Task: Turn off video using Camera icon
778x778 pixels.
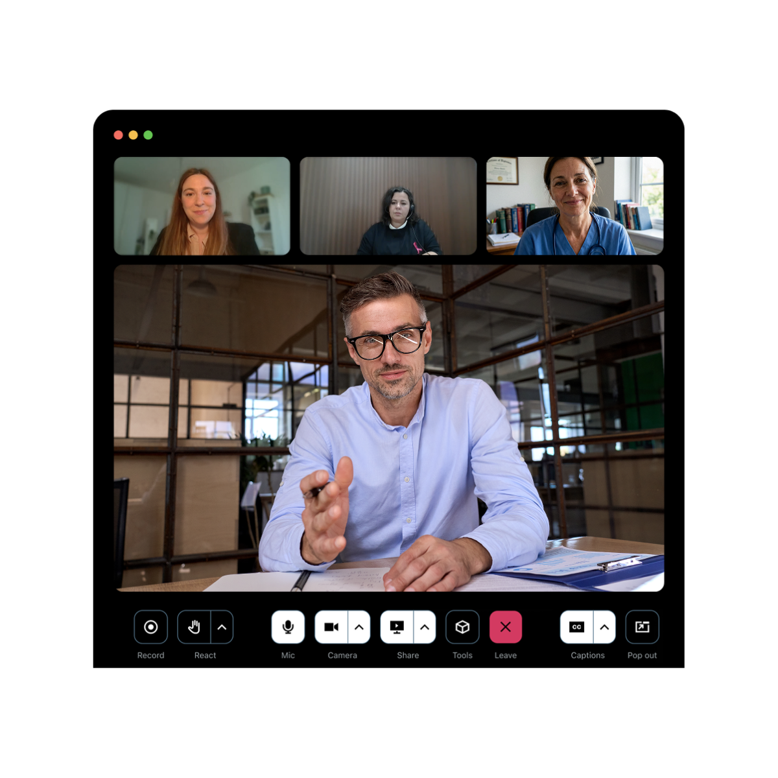Action: pyautogui.click(x=331, y=627)
